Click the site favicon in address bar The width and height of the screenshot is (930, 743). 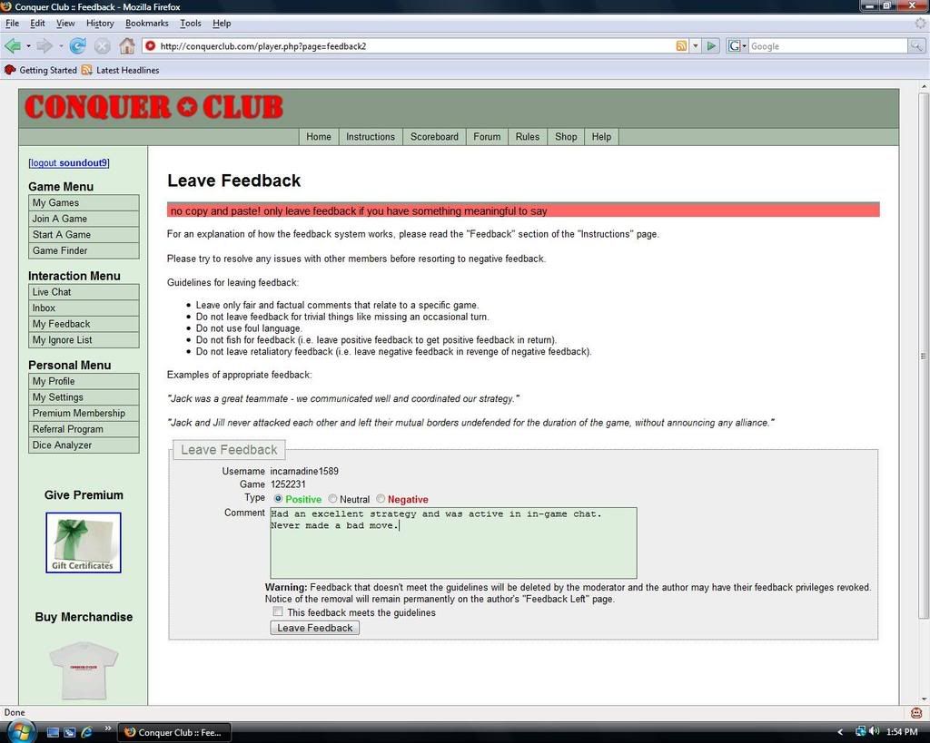tap(151, 46)
